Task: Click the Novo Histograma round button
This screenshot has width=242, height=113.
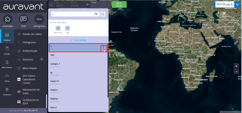Action: [39, 19]
